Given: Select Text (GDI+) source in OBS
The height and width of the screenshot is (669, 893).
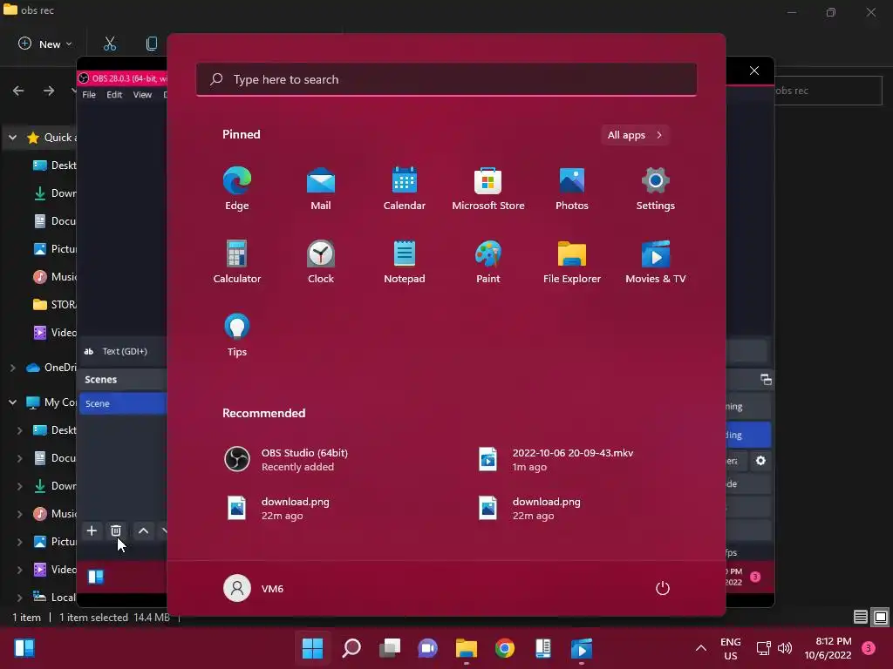Looking at the screenshot, I should (123, 352).
